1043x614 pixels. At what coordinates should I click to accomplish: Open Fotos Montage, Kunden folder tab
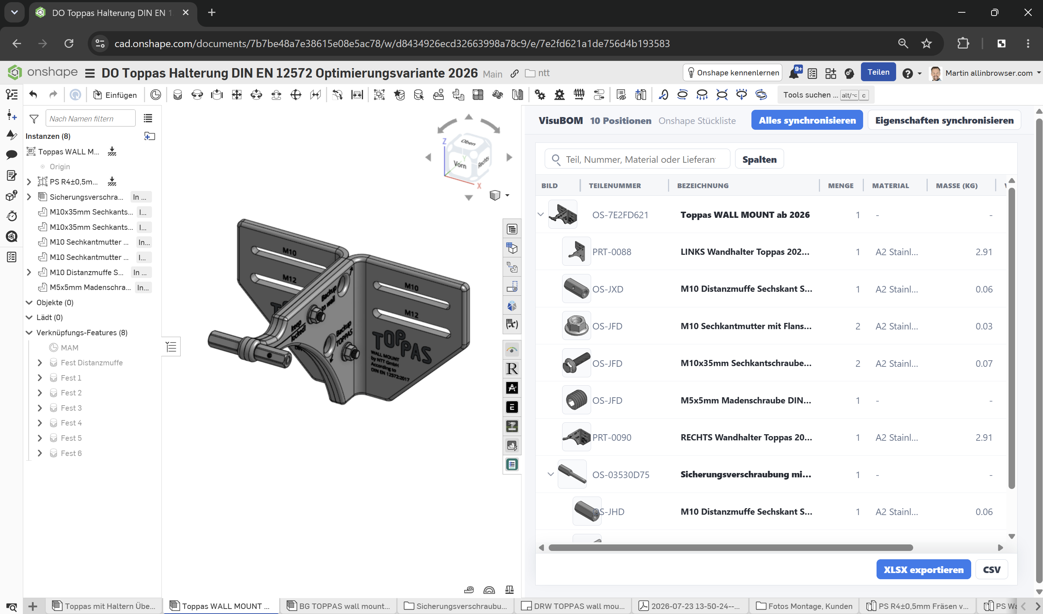point(804,606)
